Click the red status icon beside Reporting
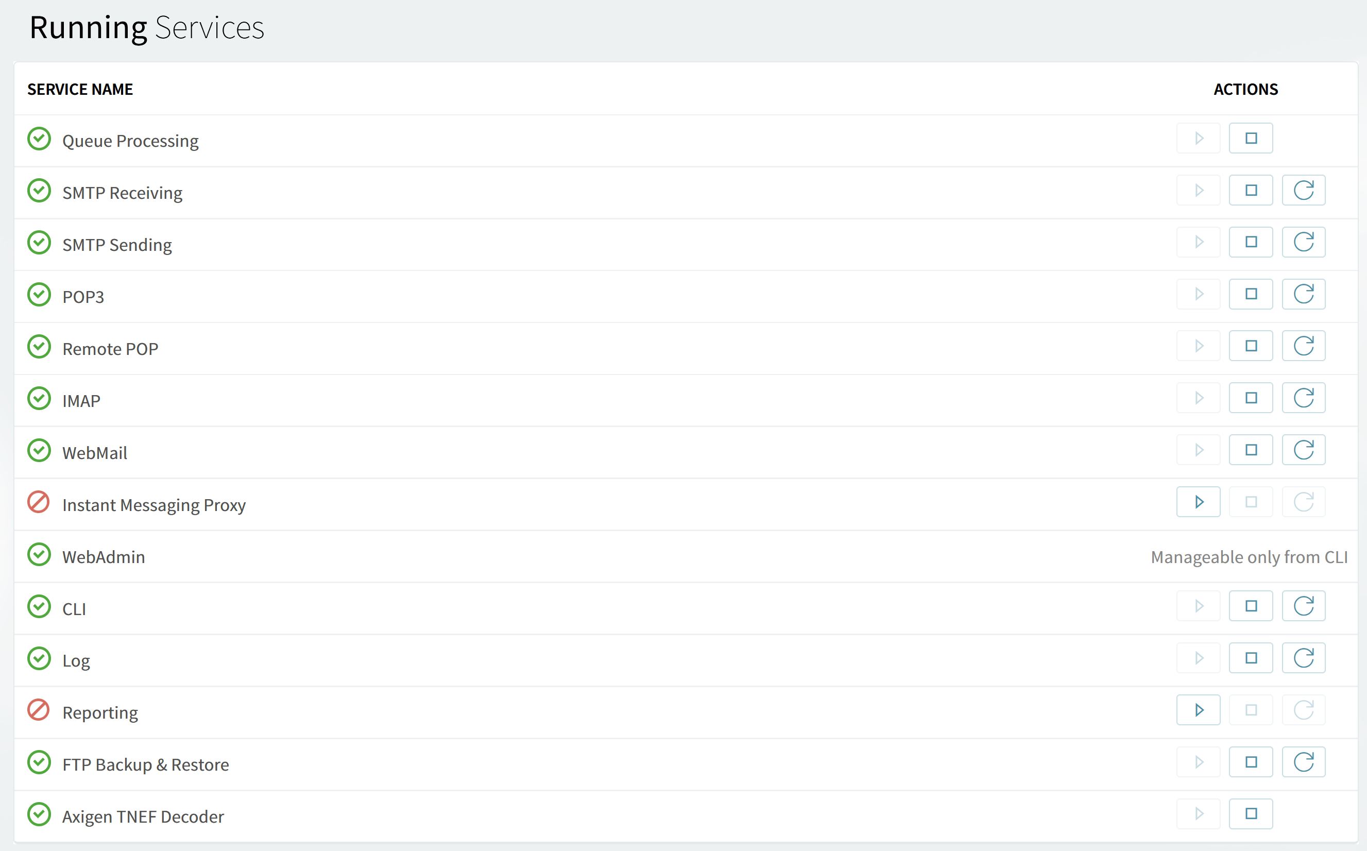The height and width of the screenshot is (851, 1367). tap(39, 710)
